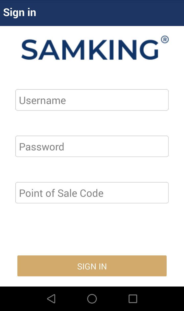This screenshot has height=311, width=184.
Task: Click the "Sign in" header title
Action: (x=20, y=12)
